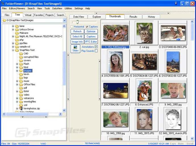Viewport: 196px width, 146px height.
Task: Click the lower left-arrow thumbnail splitter
Action: click(99, 99)
